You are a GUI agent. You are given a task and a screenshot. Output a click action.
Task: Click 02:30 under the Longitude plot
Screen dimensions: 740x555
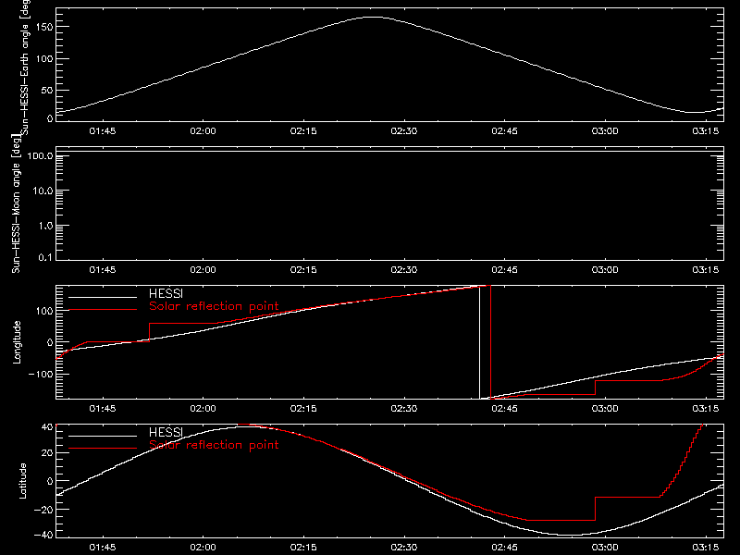(404, 408)
